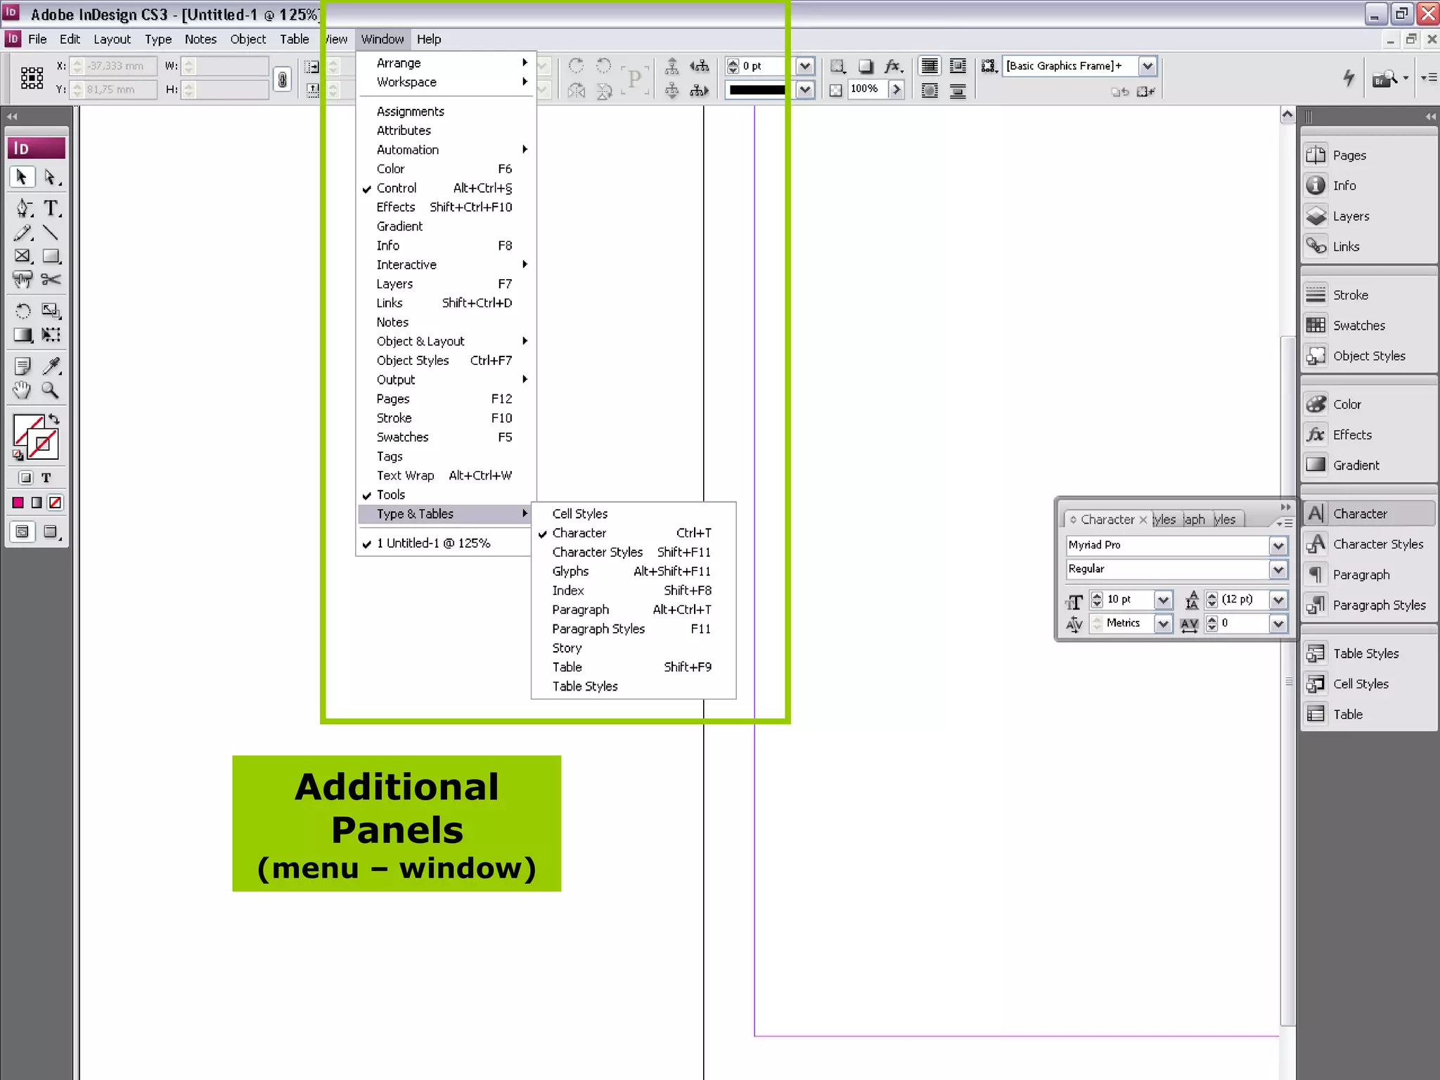Open the Bridge icon in Control panel

pyautogui.click(x=1385, y=78)
